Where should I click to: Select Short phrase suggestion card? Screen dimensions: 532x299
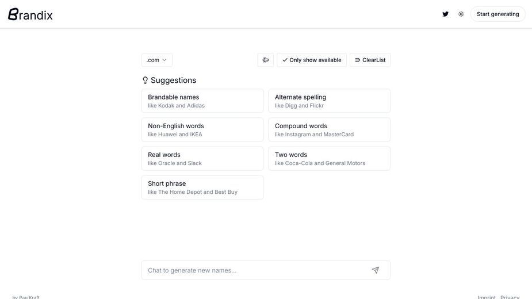point(202,187)
